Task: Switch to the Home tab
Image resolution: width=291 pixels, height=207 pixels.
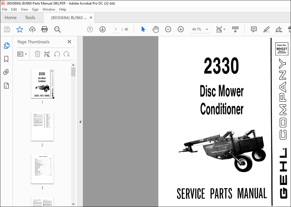Action: [x=11, y=18]
